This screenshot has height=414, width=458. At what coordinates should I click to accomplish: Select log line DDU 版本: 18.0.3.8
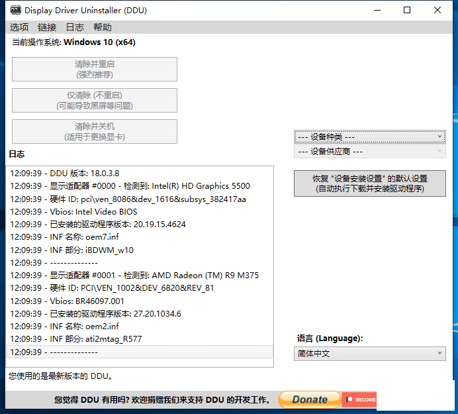click(140, 174)
